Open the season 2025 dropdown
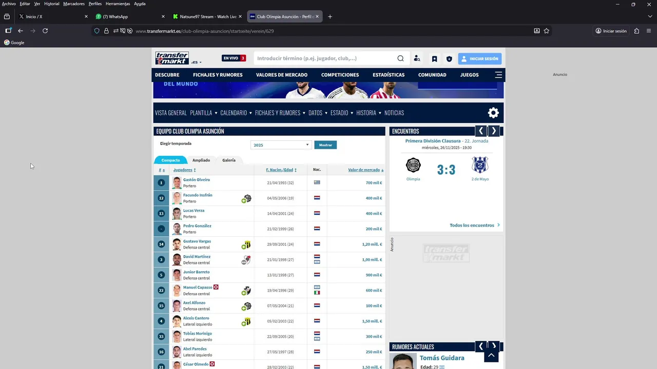The width and height of the screenshot is (657, 369). click(281, 145)
